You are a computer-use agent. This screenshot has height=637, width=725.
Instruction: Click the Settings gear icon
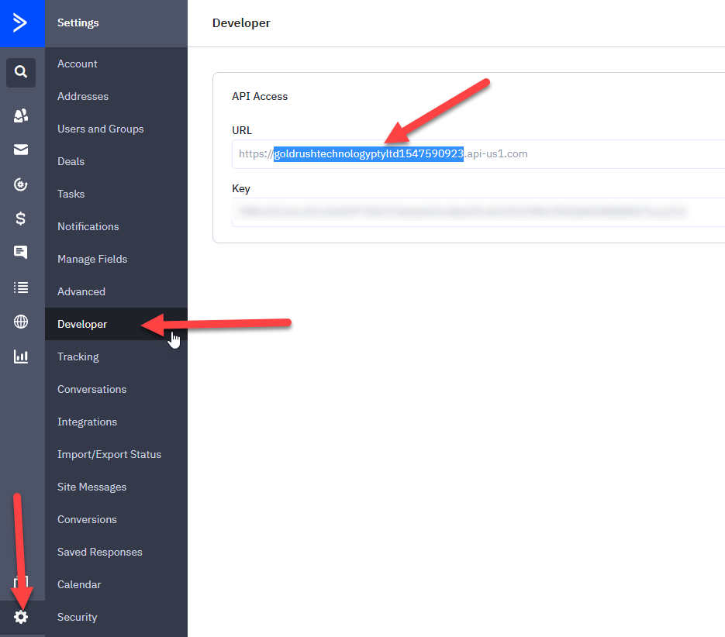[21, 617]
